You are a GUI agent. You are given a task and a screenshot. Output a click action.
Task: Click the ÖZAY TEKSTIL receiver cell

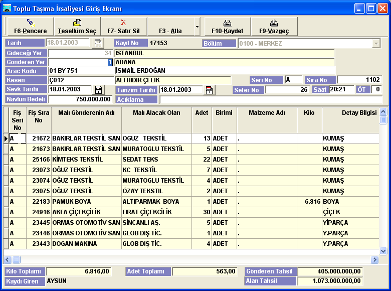pyautogui.click(x=156, y=191)
